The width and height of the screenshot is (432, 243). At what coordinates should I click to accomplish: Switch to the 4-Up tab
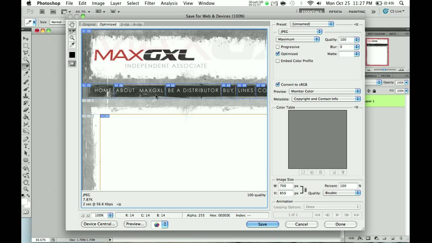click(137, 24)
